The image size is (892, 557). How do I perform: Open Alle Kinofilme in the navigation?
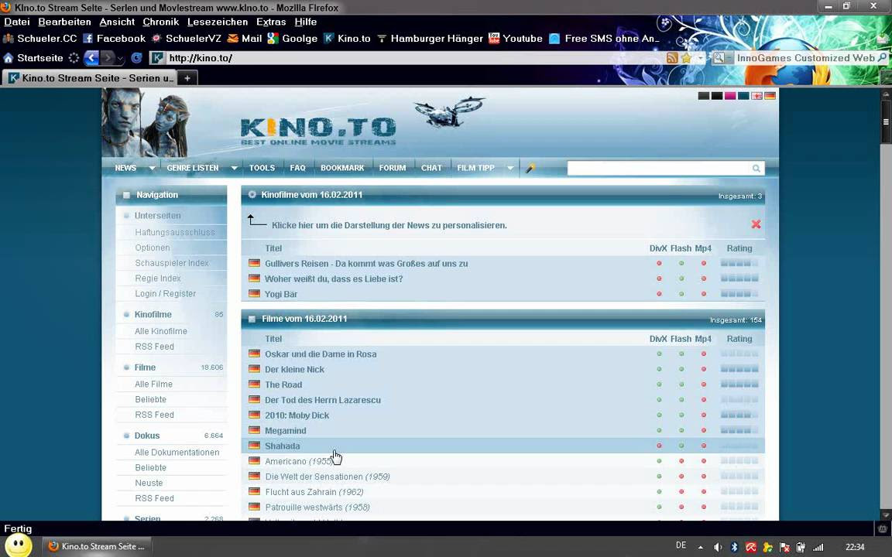point(160,331)
